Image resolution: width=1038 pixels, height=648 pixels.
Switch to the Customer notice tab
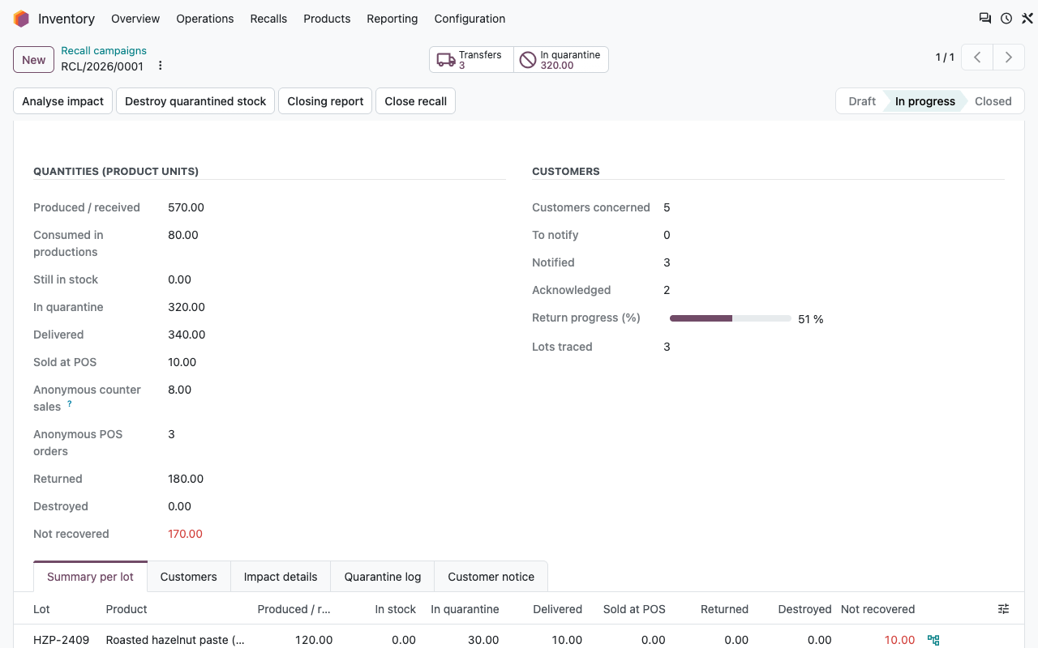tap(491, 577)
